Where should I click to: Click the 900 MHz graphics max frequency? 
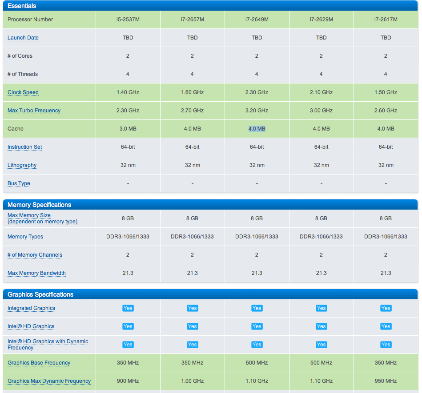pyautogui.click(x=128, y=381)
